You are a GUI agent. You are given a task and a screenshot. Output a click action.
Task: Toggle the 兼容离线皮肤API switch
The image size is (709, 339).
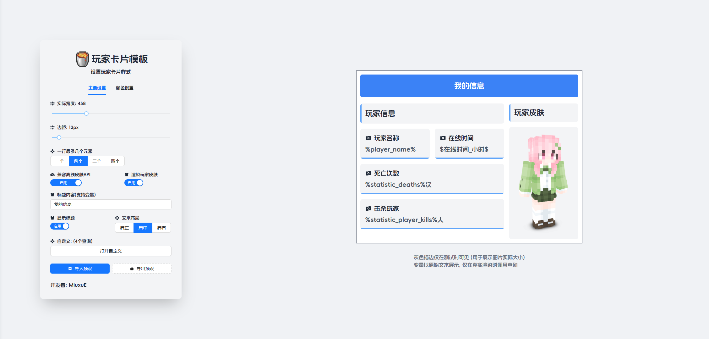click(66, 183)
